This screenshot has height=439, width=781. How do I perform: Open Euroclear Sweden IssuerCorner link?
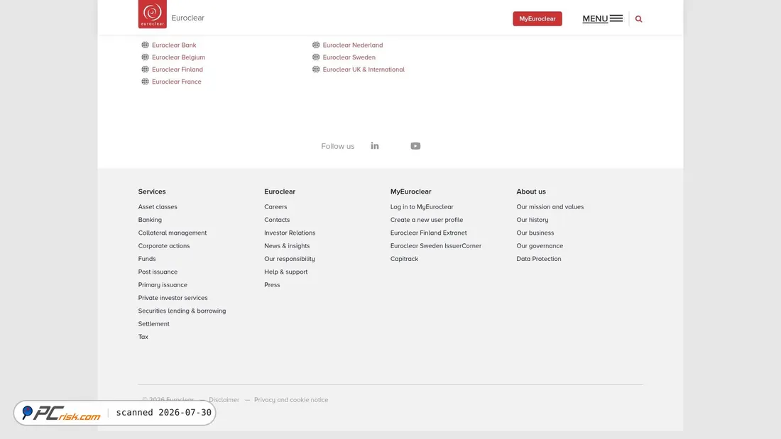[x=436, y=246]
